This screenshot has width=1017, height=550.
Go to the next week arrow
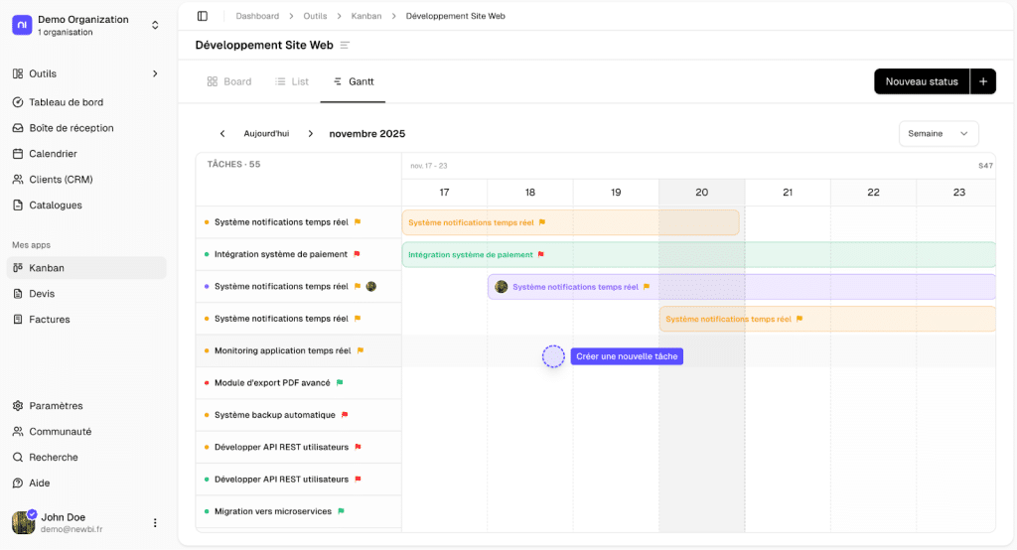(310, 134)
